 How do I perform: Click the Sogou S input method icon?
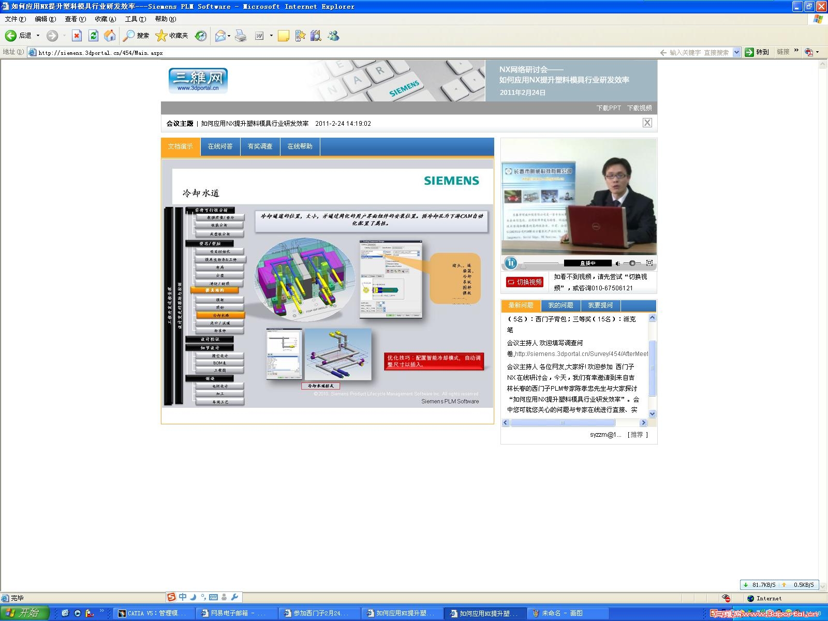(x=172, y=597)
